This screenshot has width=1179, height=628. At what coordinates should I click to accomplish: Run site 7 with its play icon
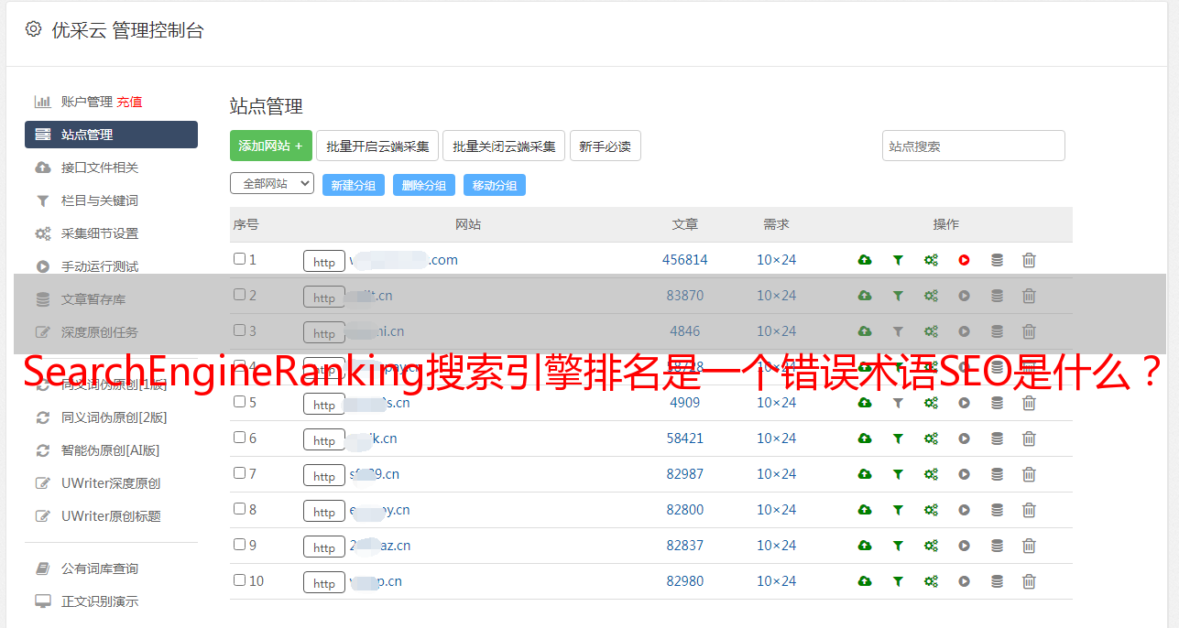(x=964, y=474)
